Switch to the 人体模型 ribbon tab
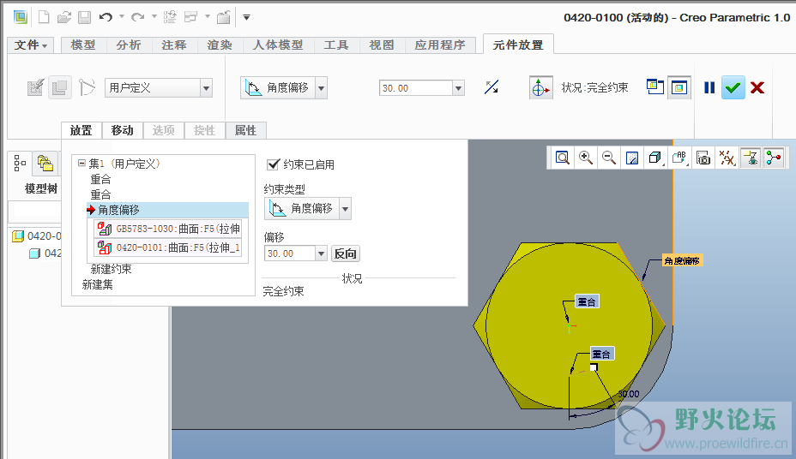Viewport: 796px width, 459px height. coord(278,45)
